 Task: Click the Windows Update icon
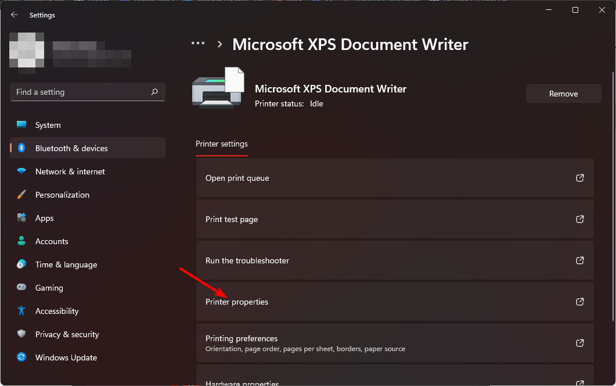pyautogui.click(x=21, y=358)
